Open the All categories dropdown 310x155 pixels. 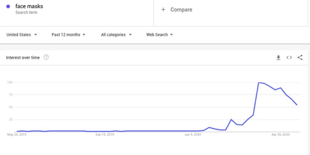[x=116, y=35]
